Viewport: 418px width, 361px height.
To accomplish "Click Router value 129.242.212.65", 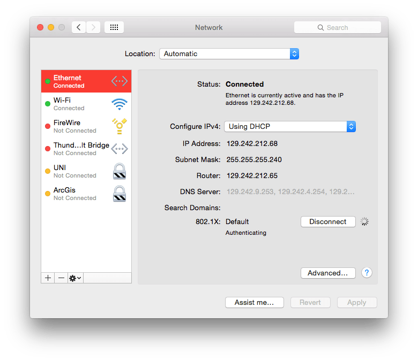I will 252,176.
